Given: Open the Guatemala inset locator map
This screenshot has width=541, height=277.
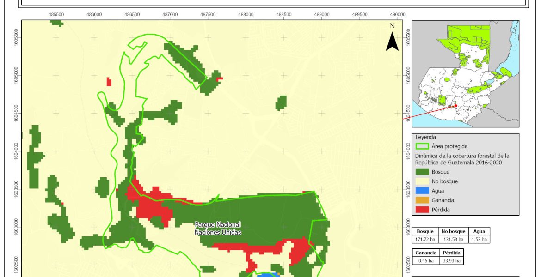Looking at the screenshot, I should (x=465, y=74).
